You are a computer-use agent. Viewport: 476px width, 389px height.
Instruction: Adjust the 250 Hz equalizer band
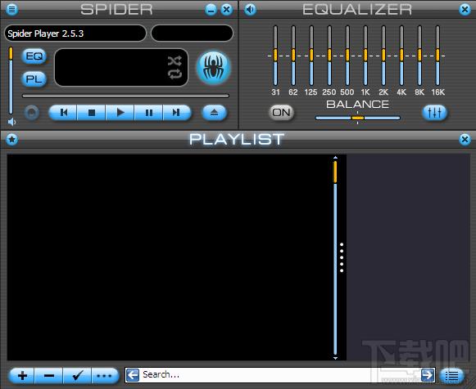pos(329,56)
